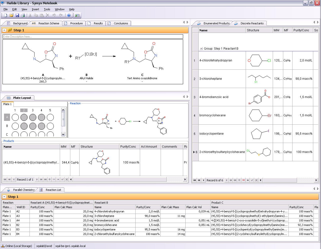Click the Structure header in Discrete Reactants
321x249 pixels.
pos(259,30)
